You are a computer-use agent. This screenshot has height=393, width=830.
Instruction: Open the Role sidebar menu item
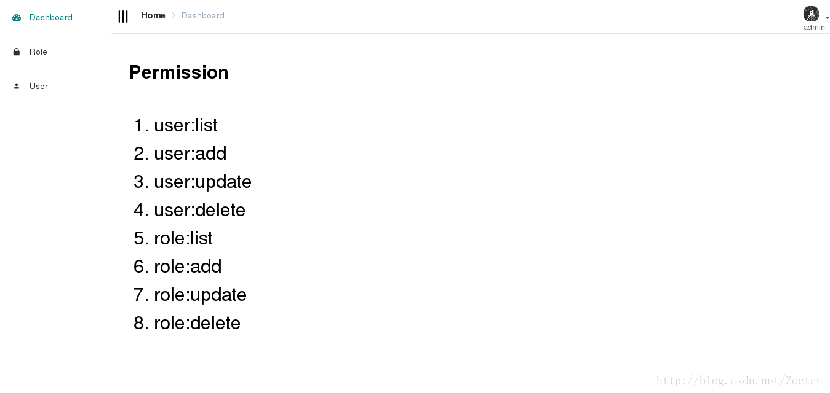tap(38, 52)
